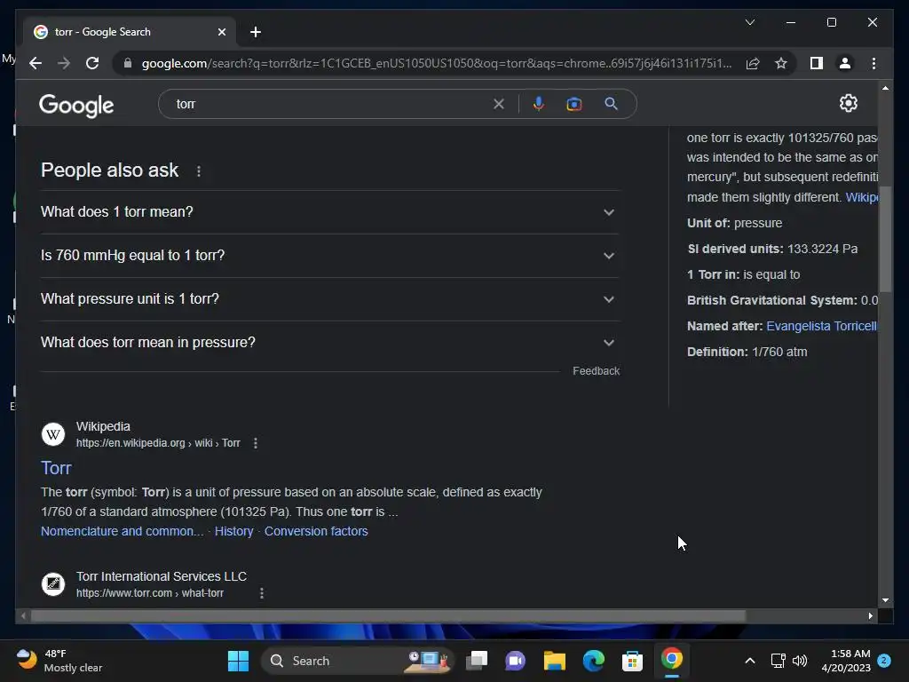Open Evangelista Torricelli link
909x682 pixels.
(821, 326)
